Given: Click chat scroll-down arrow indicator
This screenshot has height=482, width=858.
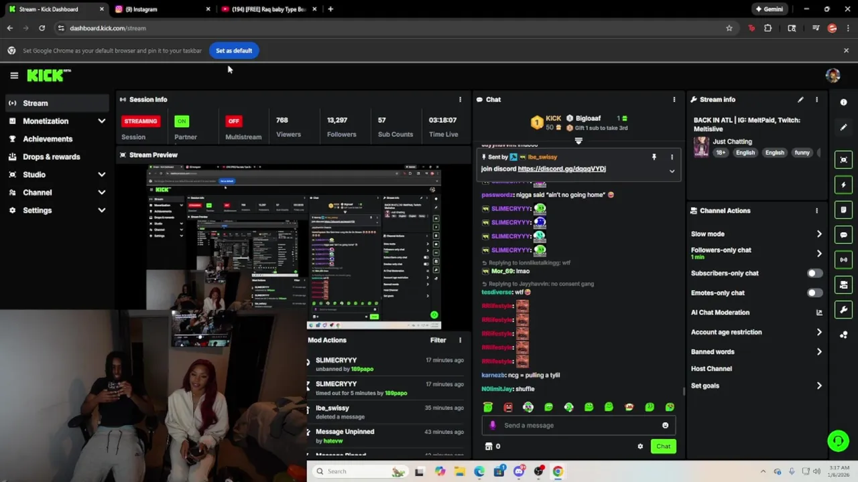Looking at the screenshot, I should (x=578, y=141).
